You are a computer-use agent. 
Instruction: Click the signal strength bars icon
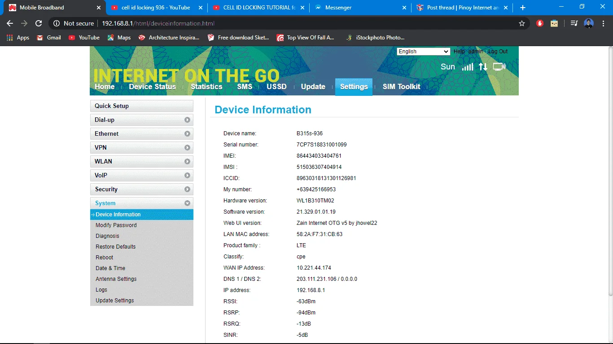[468, 67]
